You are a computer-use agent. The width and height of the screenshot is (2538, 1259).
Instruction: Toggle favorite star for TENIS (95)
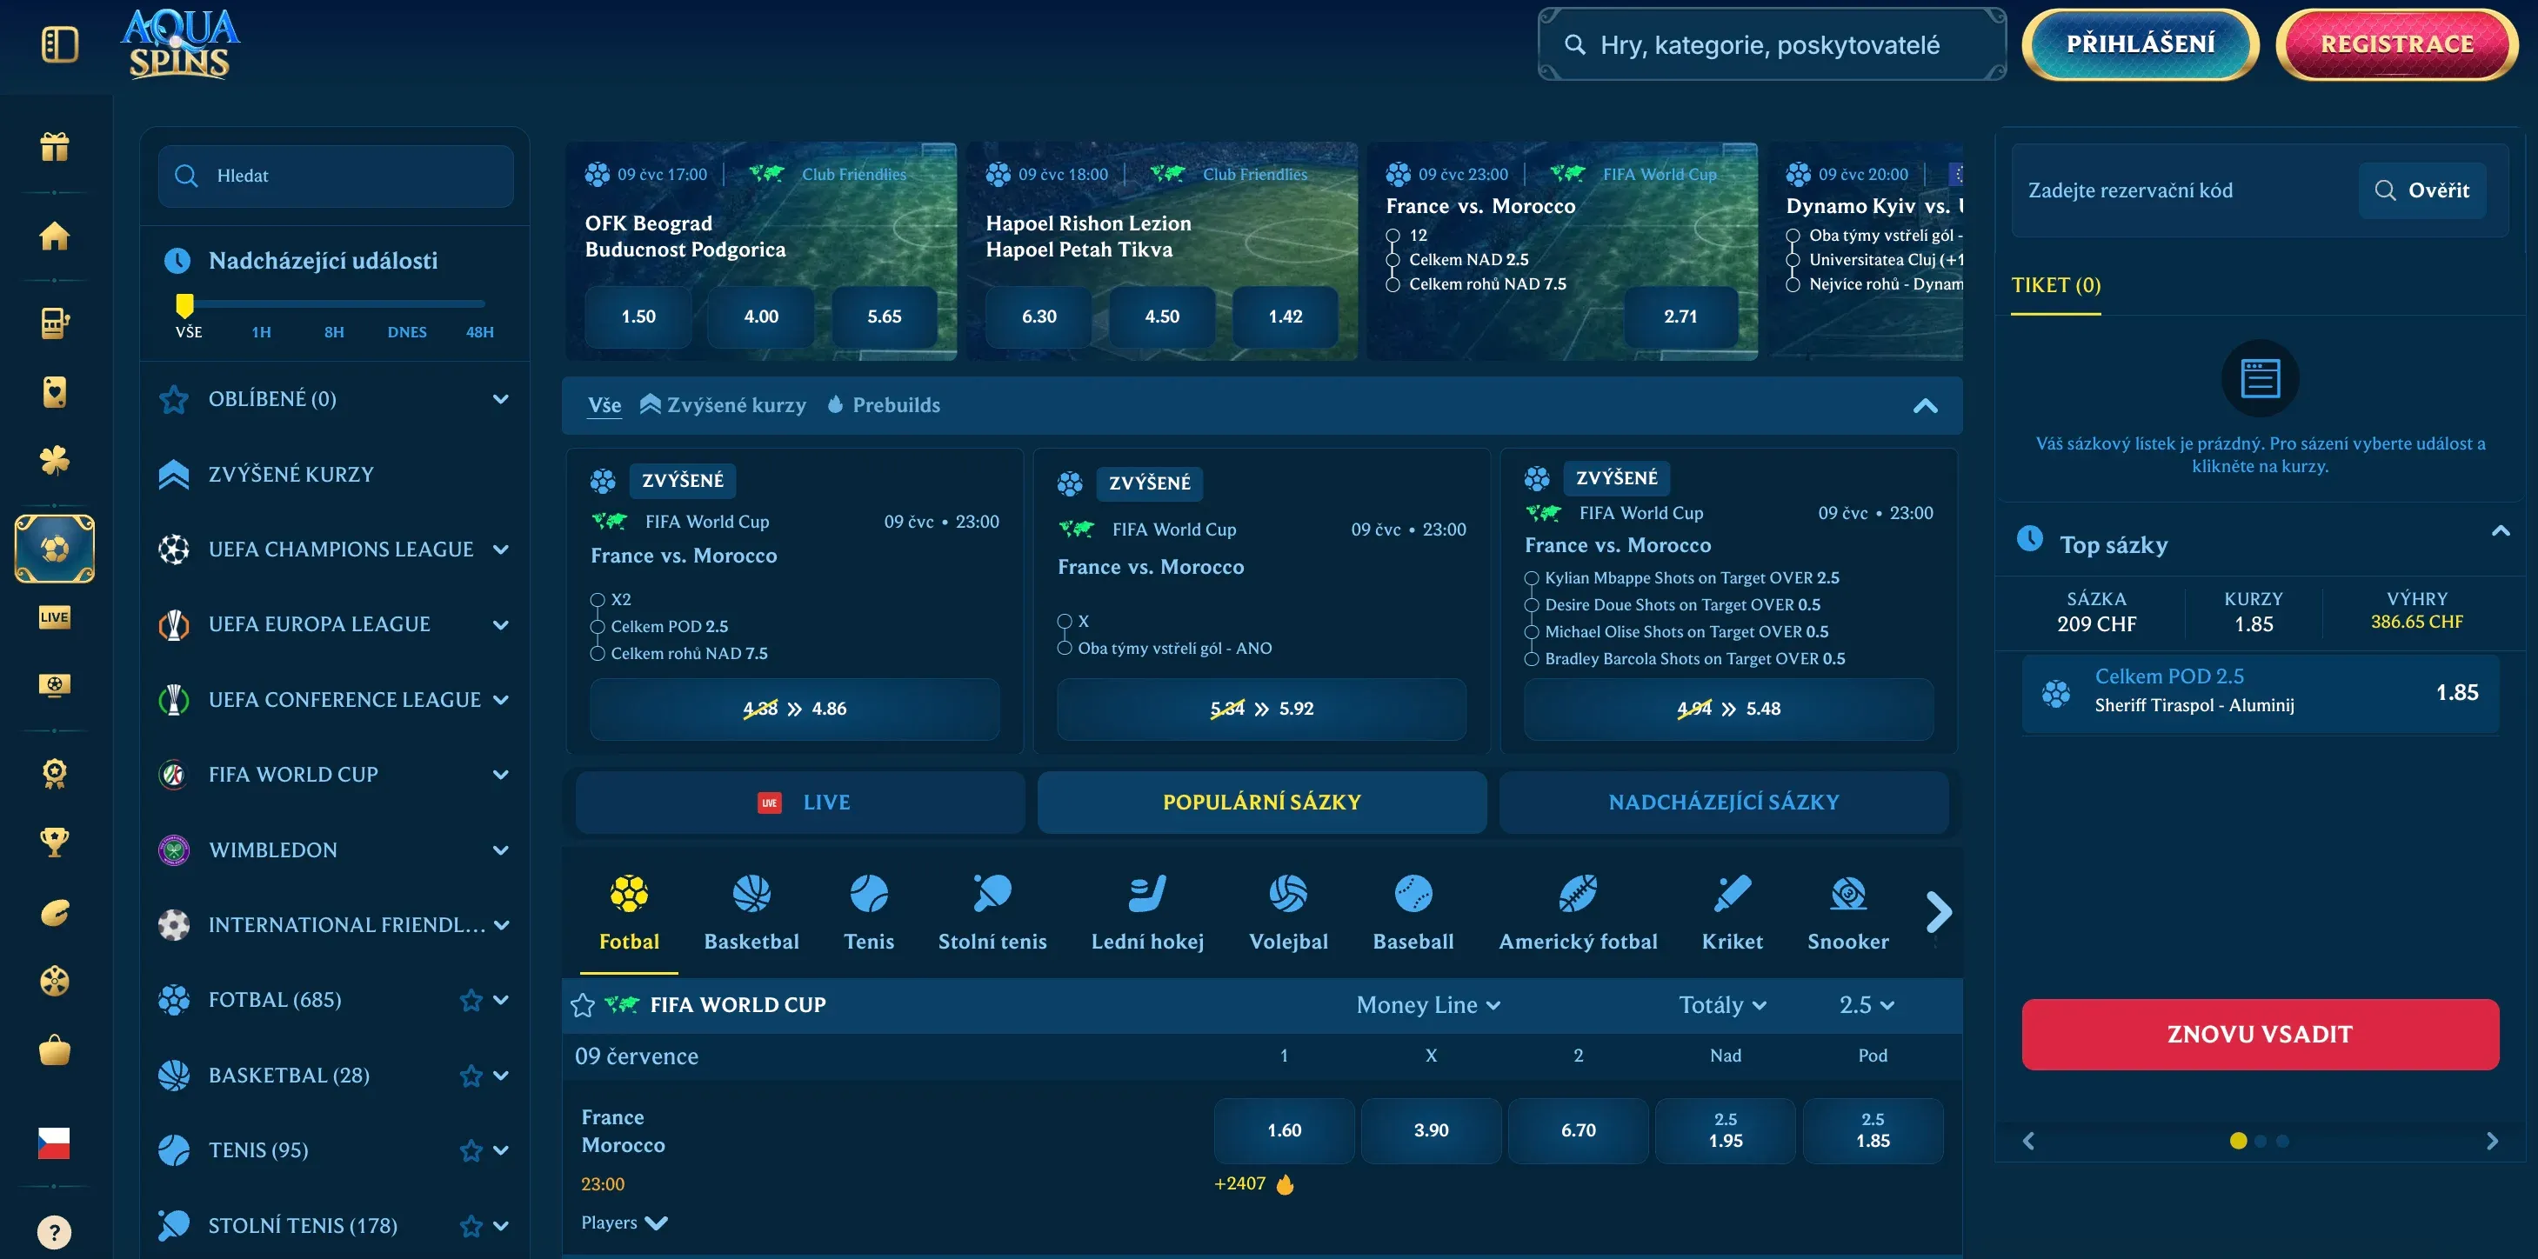point(471,1150)
